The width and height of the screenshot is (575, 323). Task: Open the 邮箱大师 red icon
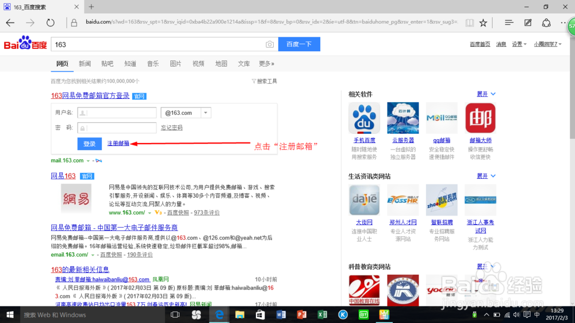(480, 118)
